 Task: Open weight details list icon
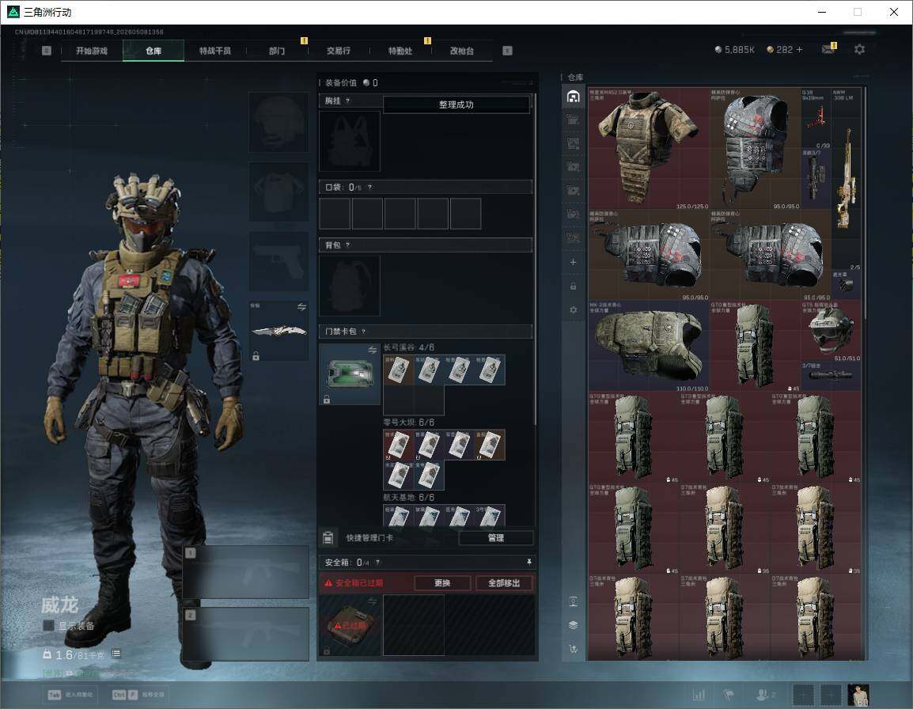116,654
